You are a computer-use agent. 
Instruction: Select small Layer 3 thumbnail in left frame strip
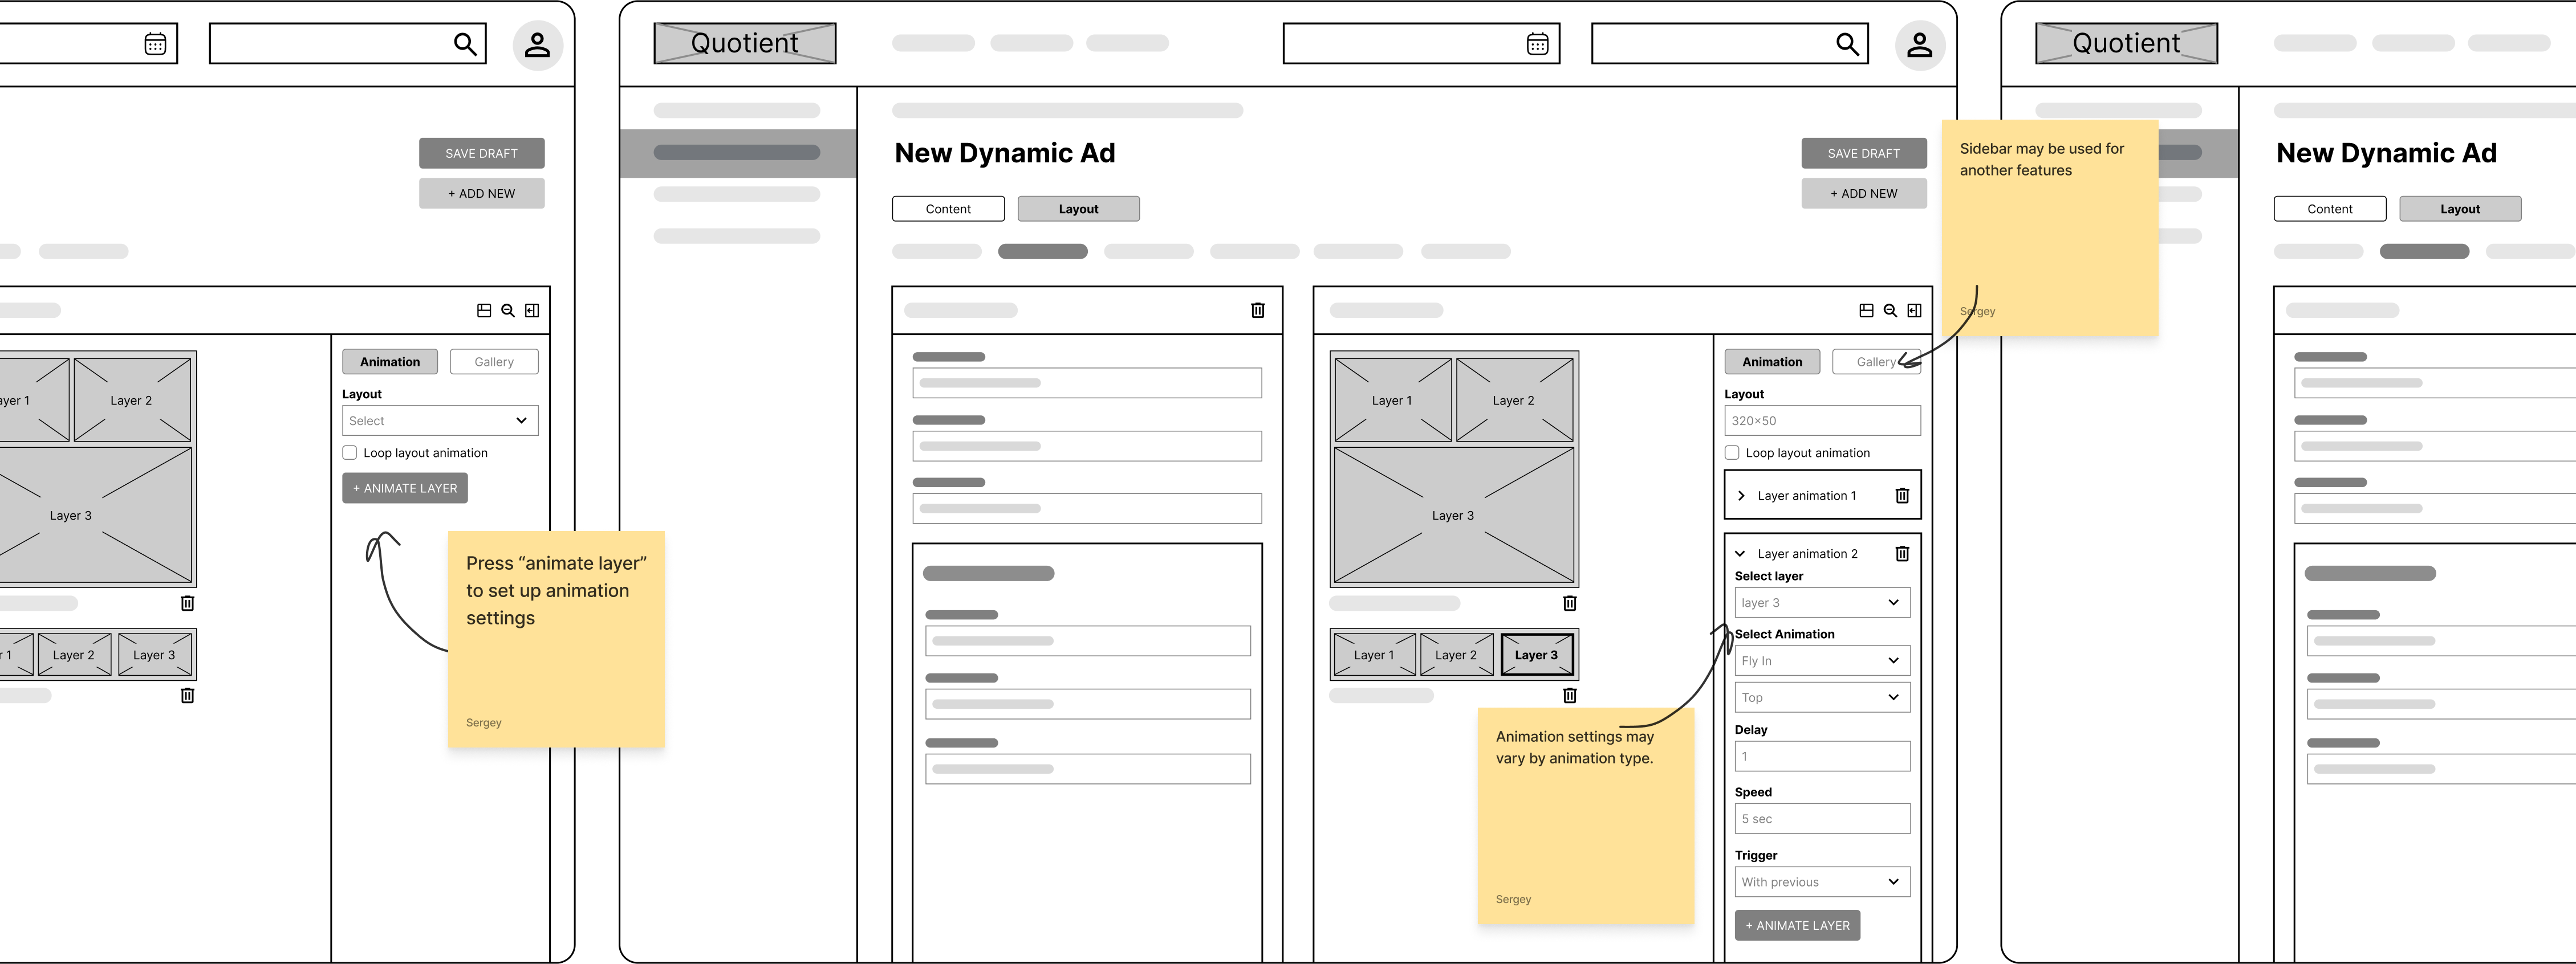154,655
